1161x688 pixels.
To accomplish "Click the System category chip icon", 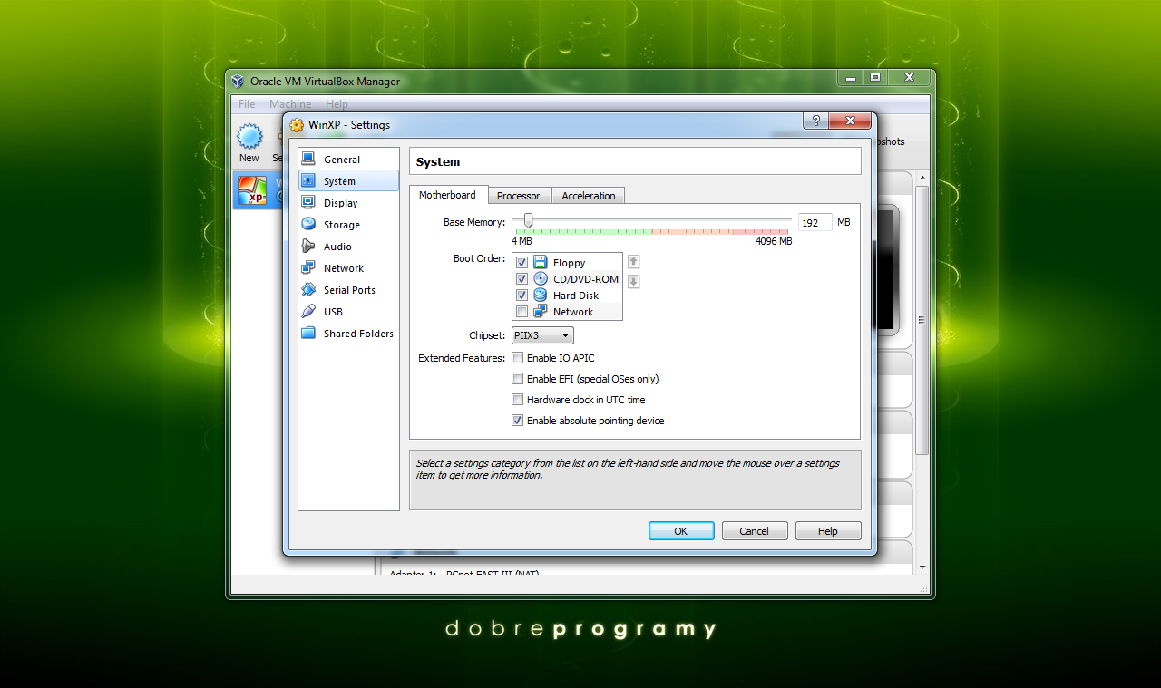I will (x=308, y=180).
